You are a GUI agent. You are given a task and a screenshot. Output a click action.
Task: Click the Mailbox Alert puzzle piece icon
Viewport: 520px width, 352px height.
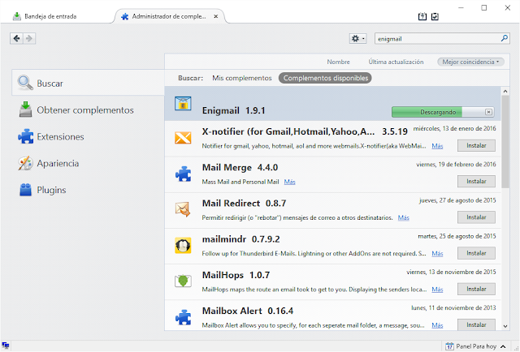tap(183, 317)
